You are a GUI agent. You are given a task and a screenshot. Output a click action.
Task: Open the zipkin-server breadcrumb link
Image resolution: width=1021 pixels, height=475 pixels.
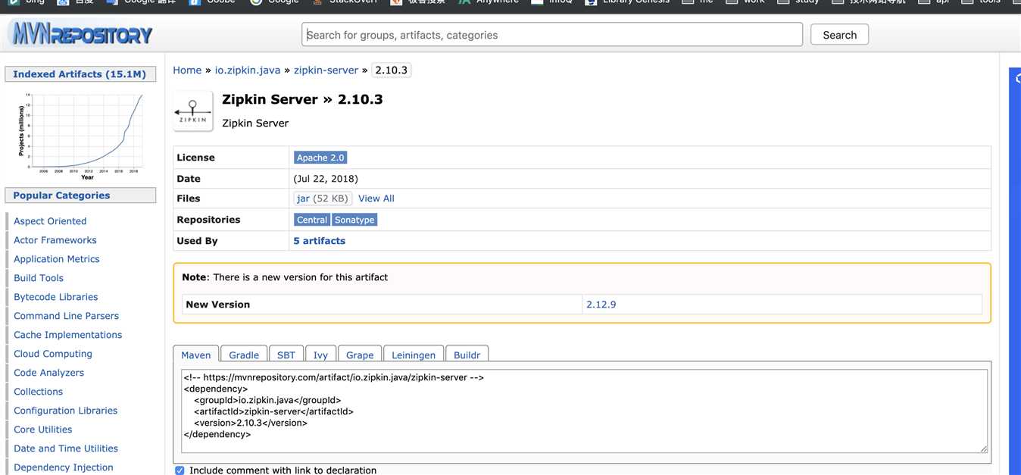[x=326, y=70]
